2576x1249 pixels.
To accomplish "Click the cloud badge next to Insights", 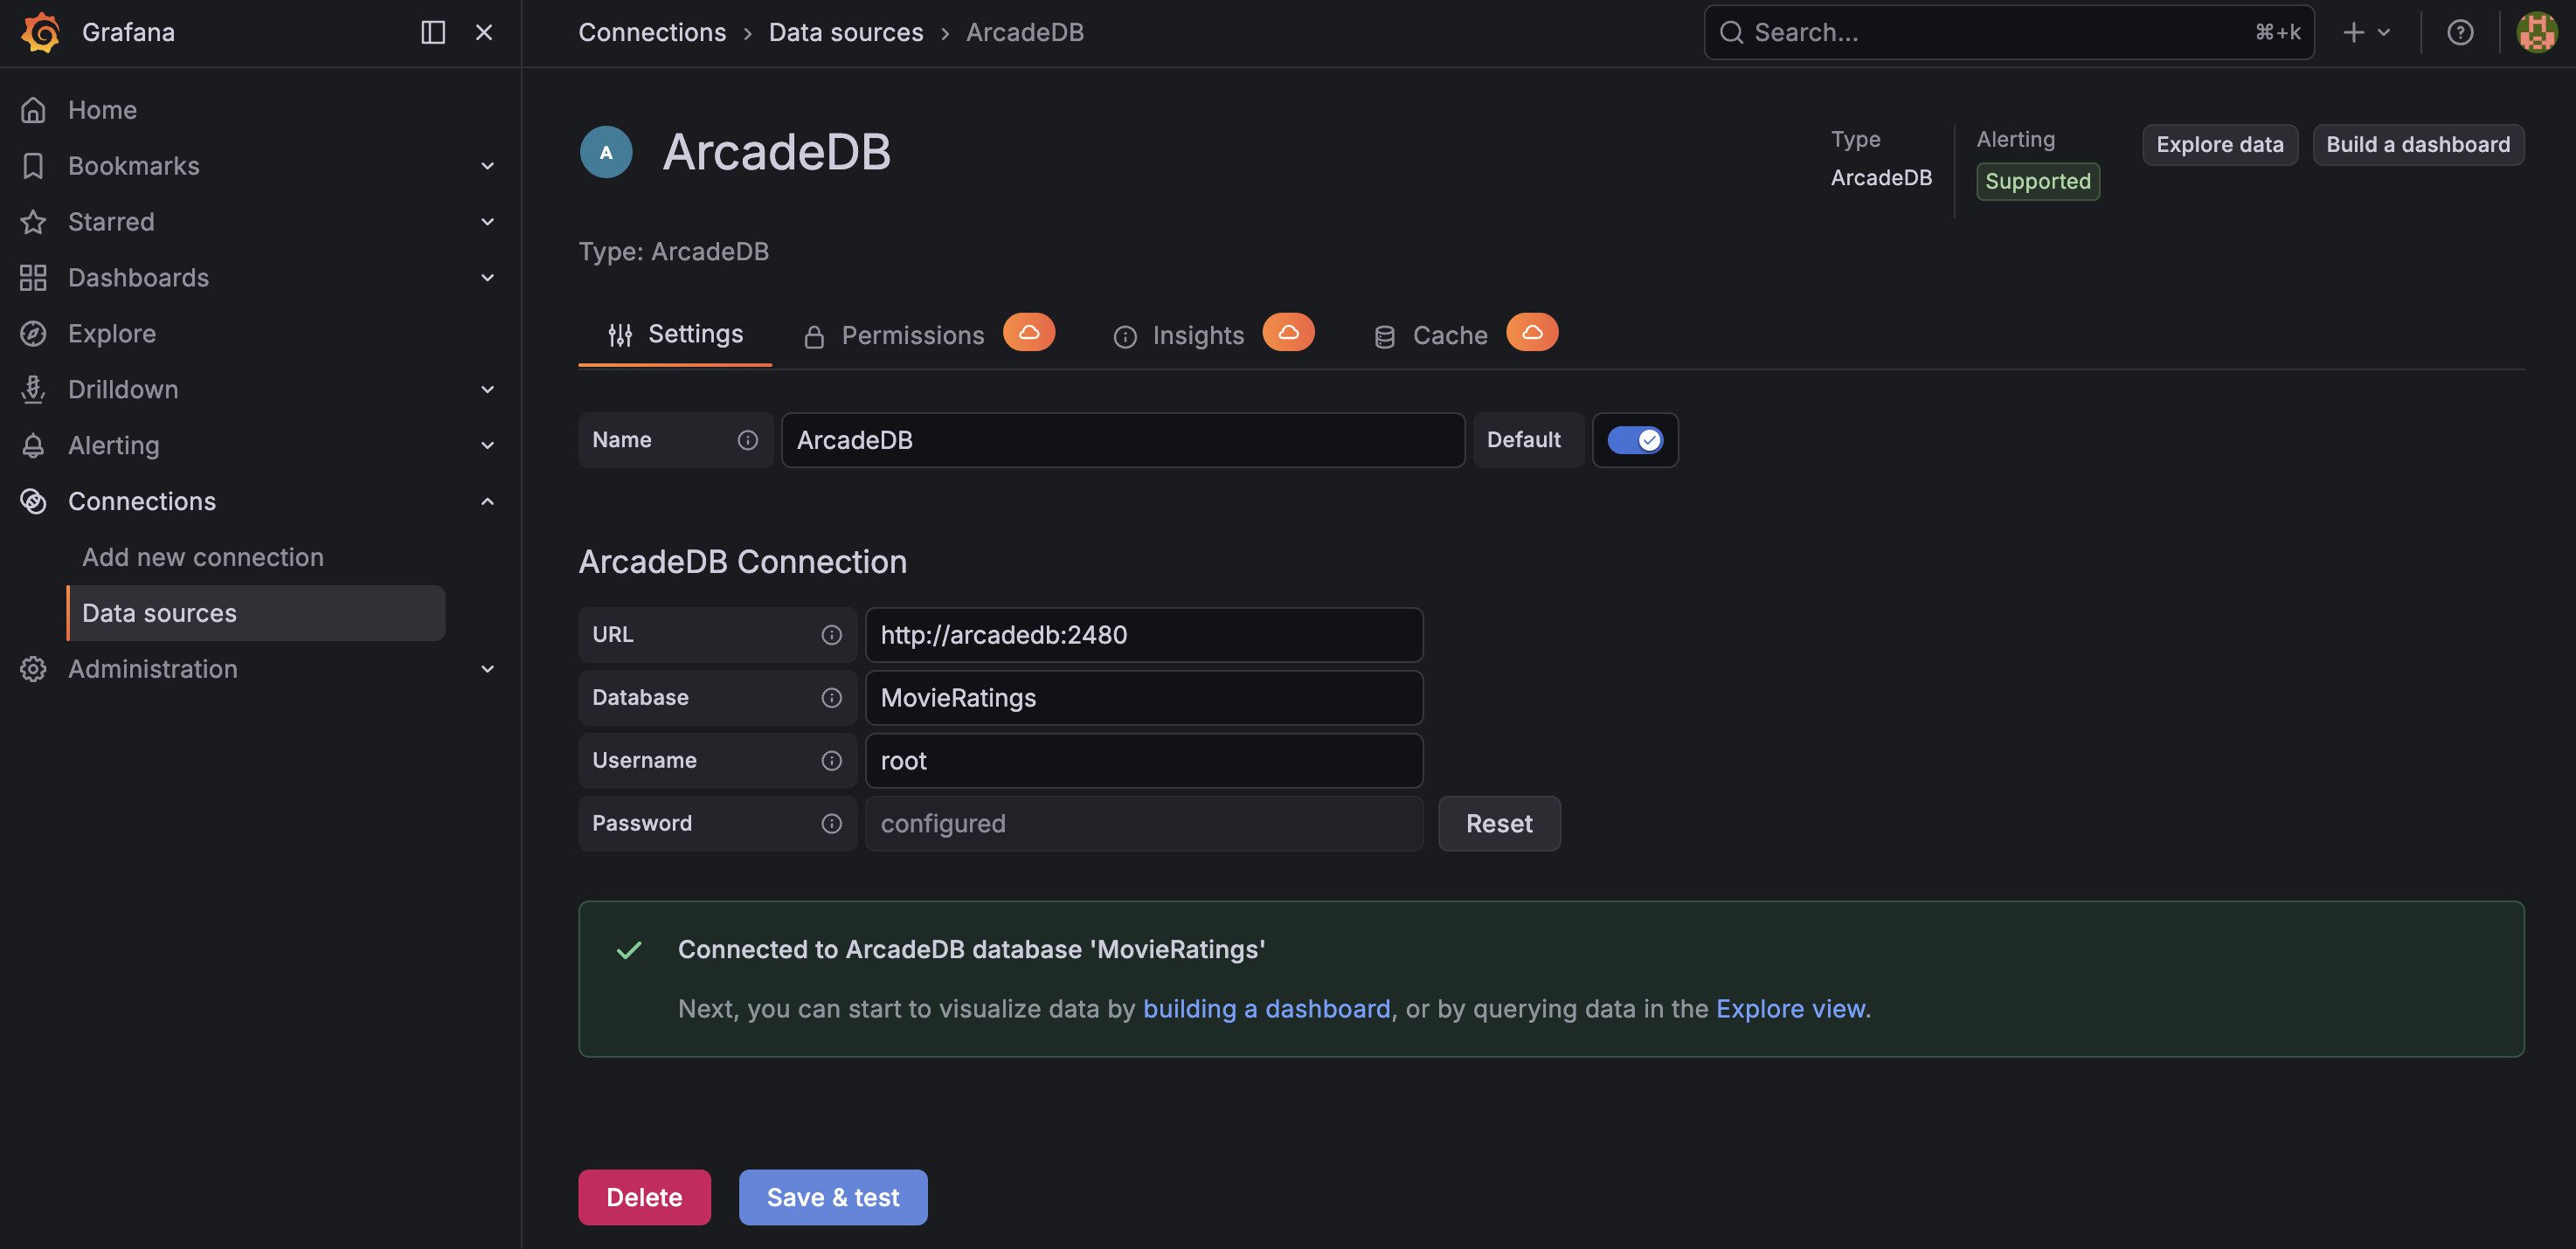I will point(1289,332).
